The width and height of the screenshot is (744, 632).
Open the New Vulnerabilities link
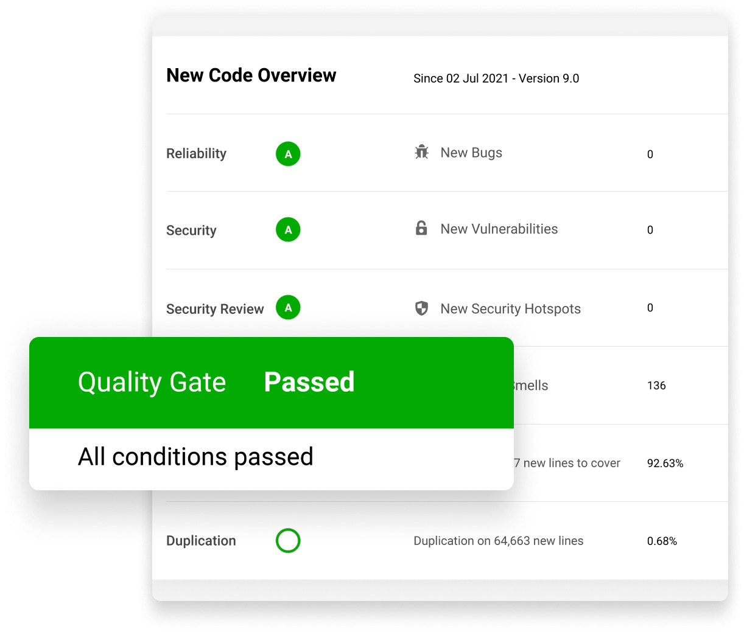(x=499, y=229)
